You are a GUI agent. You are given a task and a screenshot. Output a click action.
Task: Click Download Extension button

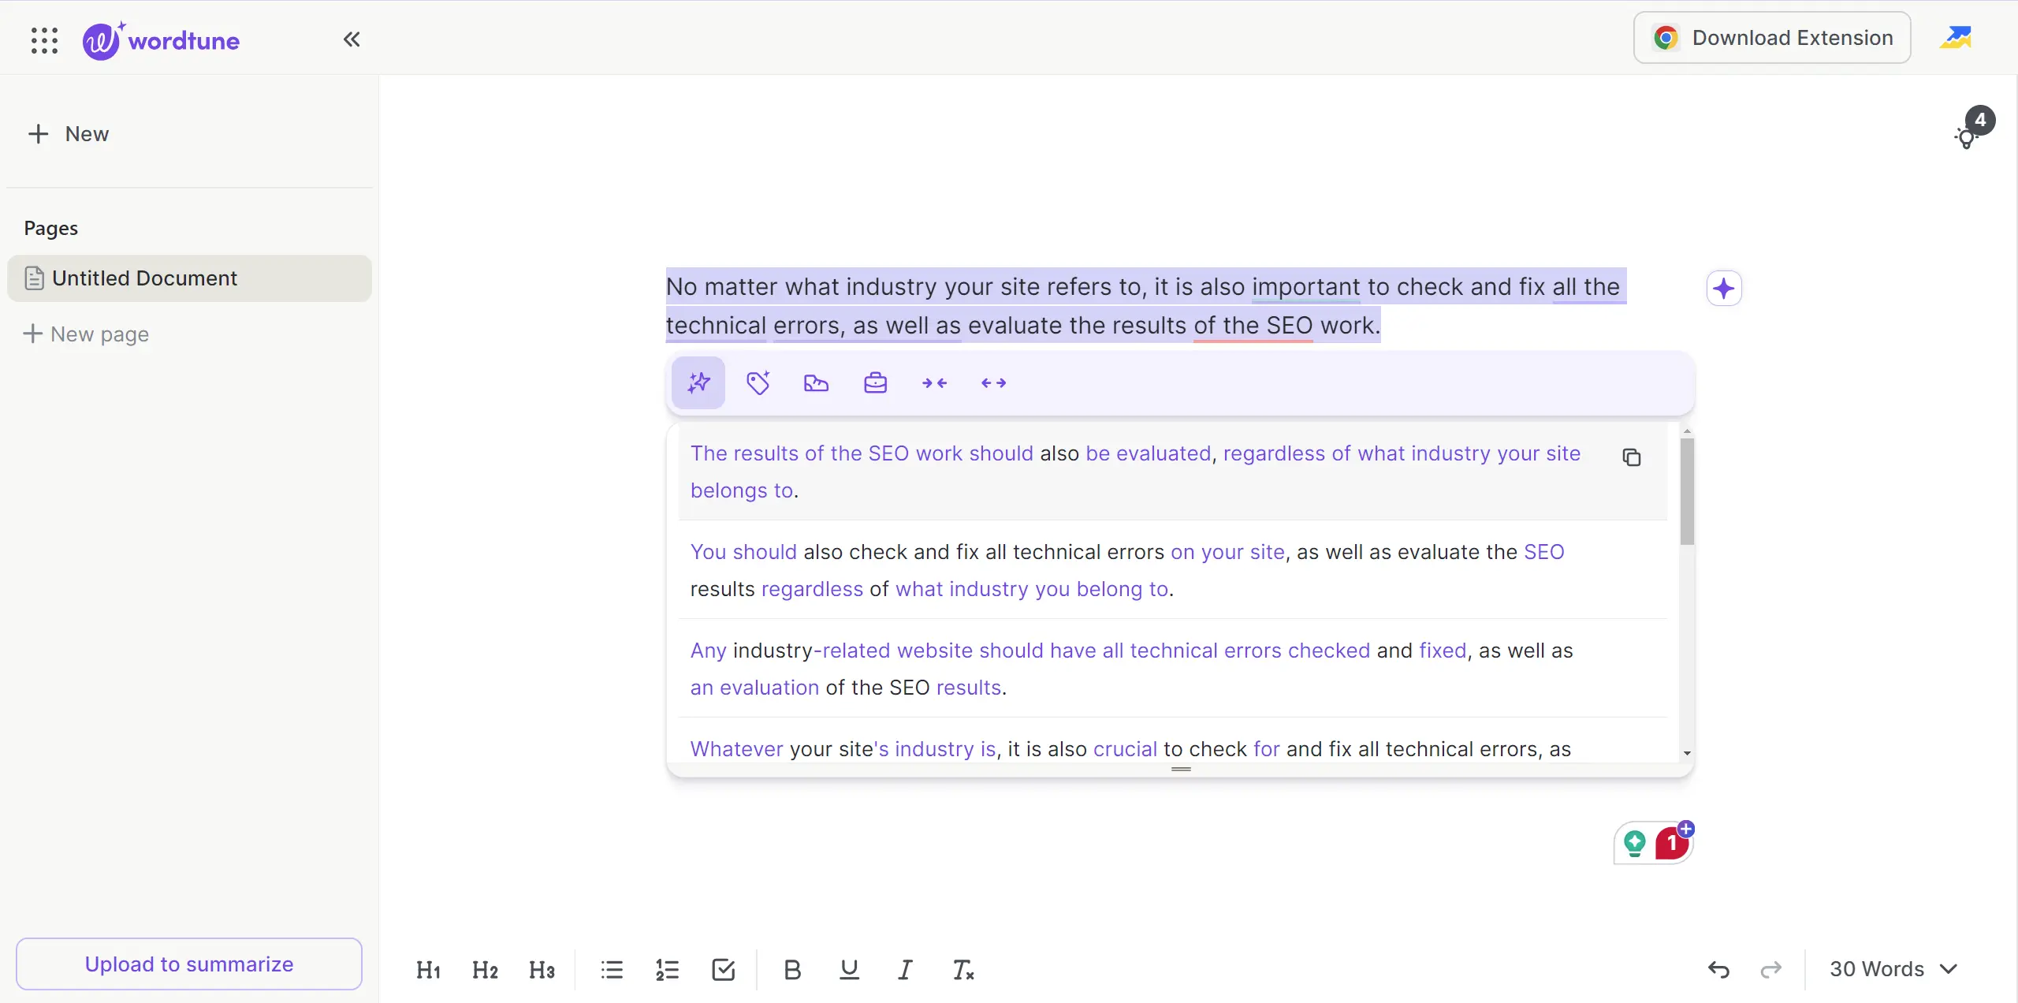(1772, 38)
